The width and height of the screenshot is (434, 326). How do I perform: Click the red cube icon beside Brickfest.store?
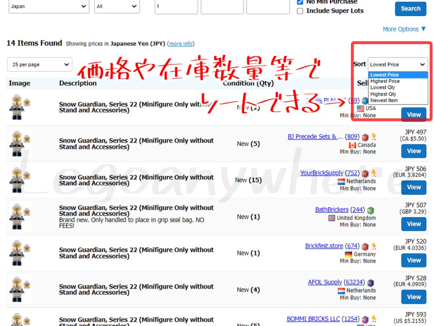coord(365,247)
